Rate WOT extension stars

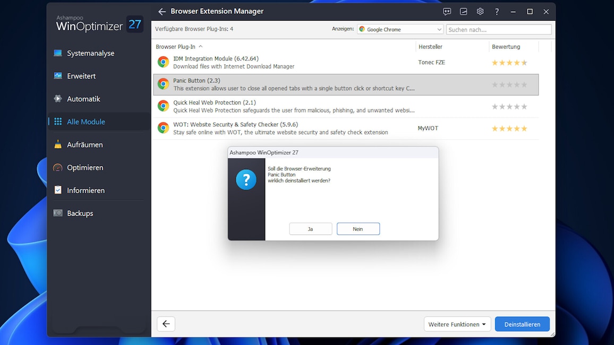509,128
